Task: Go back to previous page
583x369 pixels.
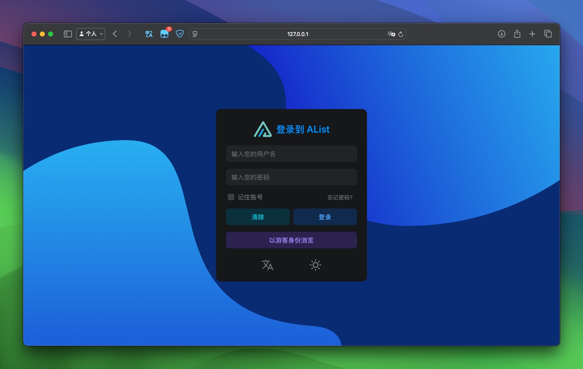Action: 115,34
